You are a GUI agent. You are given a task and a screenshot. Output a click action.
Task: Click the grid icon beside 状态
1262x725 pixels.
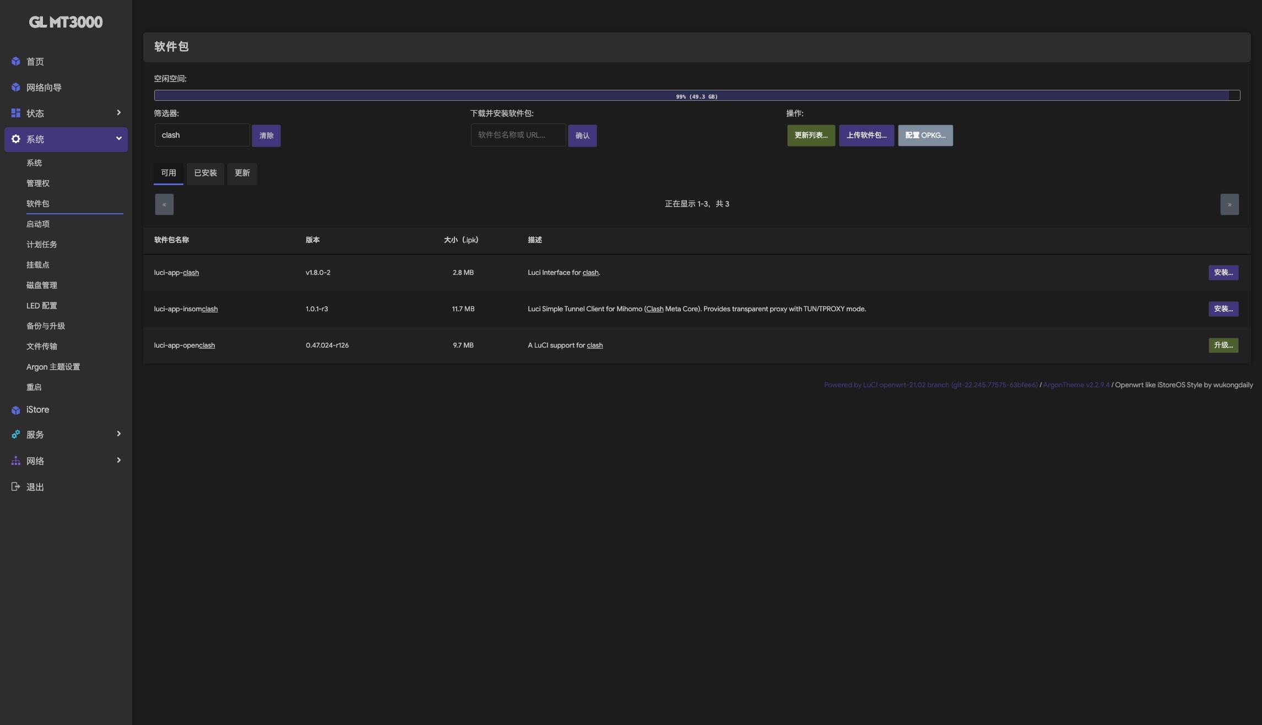[15, 113]
